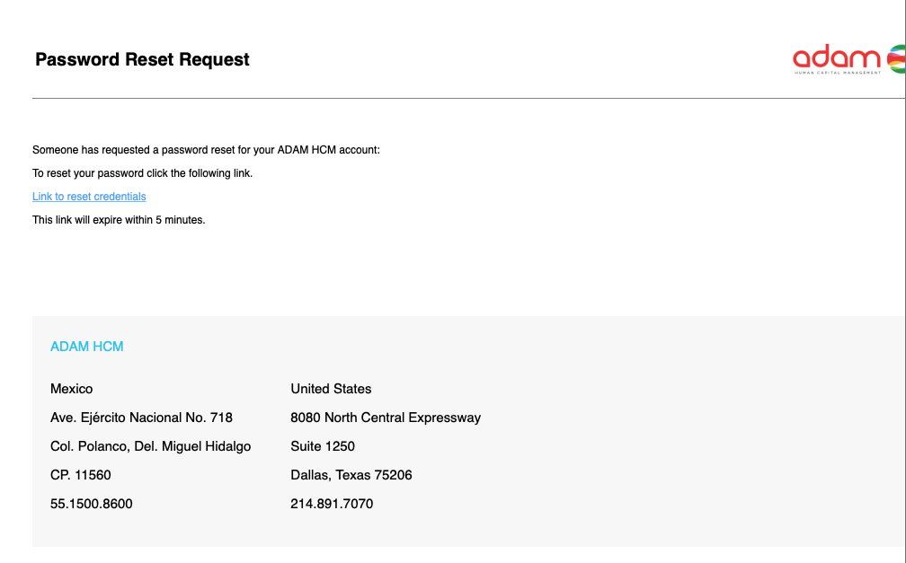Click the US phone number 214.891.7070
Viewport: 906px width, 563px height.
click(332, 504)
